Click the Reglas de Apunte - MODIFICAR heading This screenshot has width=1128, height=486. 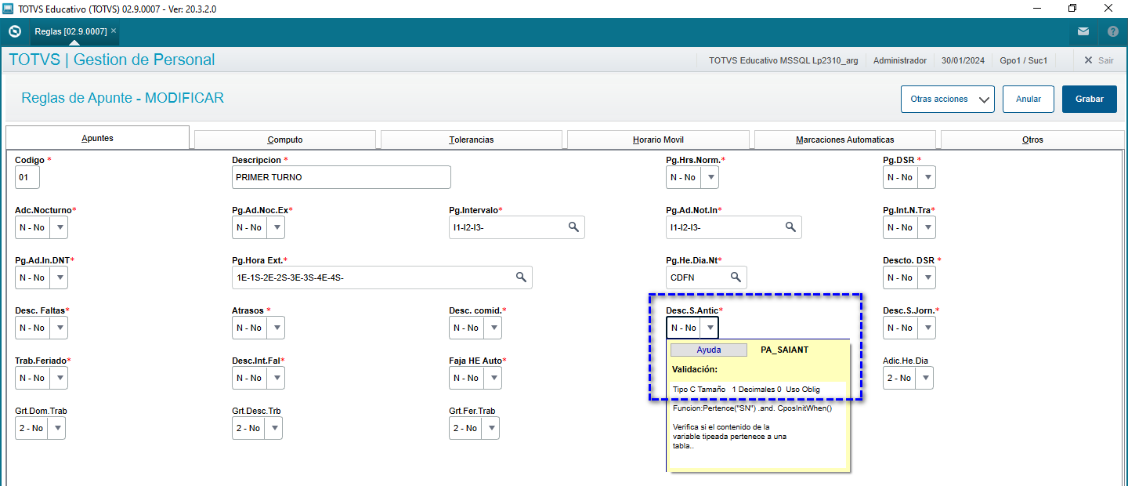coord(123,98)
